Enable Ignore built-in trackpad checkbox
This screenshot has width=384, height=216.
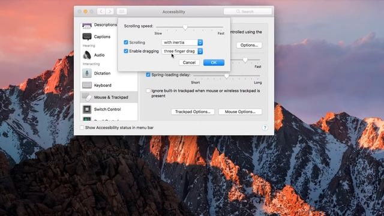pos(148,91)
